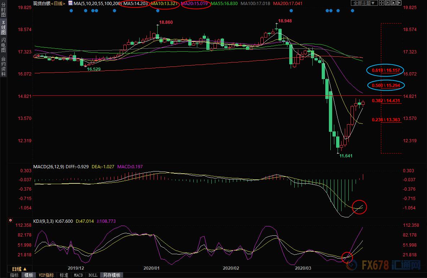Image resolution: width=427 pixels, height=278 pixels.
Task: Click the 2020/01 date axis label
Action: click(151, 268)
